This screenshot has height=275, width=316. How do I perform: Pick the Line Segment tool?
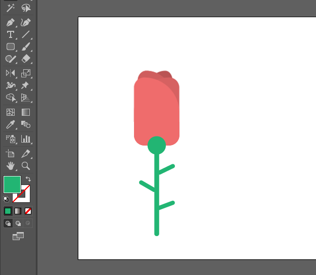pos(26,34)
